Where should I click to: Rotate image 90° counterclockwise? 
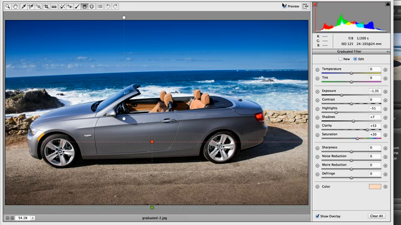[108, 6]
